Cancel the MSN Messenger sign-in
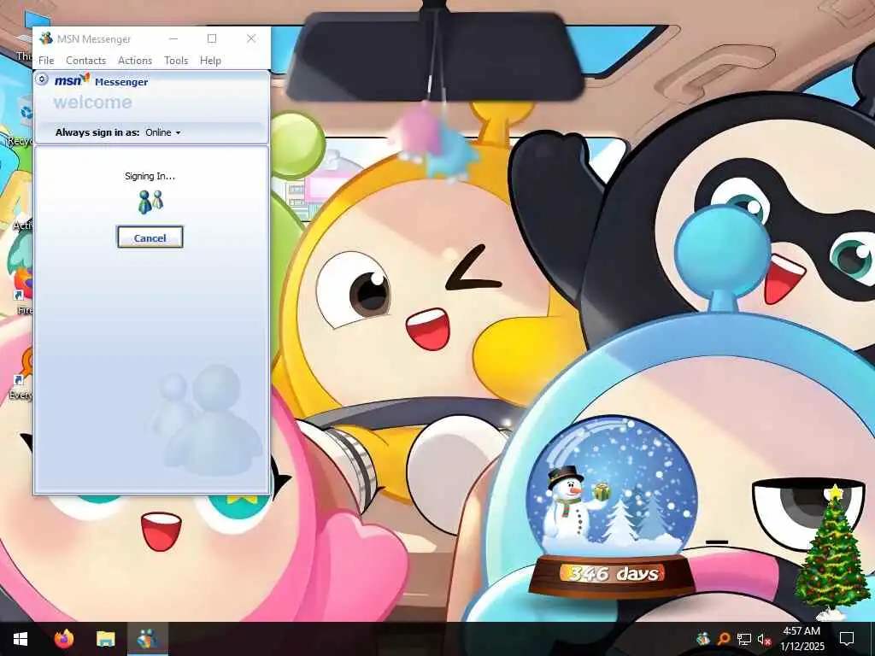875x656 pixels. (150, 237)
